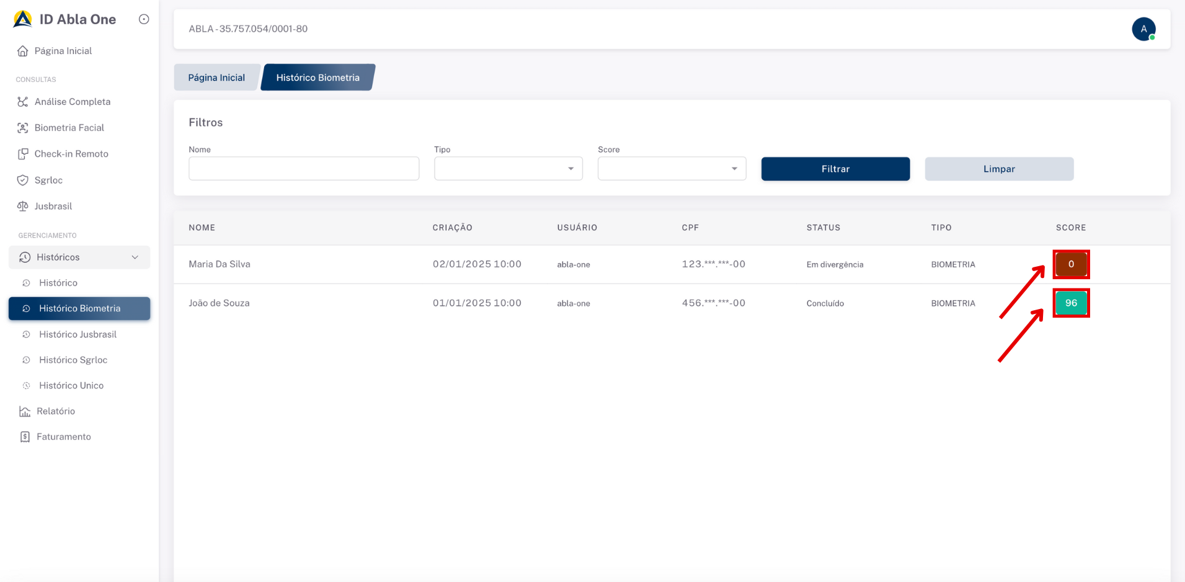Open the user avatar menu
1185x582 pixels.
click(1143, 29)
